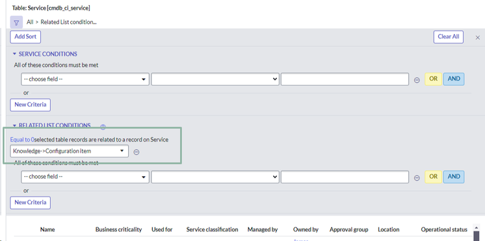The width and height of the screenshot is (485, 241).
Task: Open operator dropdown in Related List Conditions
Action: coord(215,177)
